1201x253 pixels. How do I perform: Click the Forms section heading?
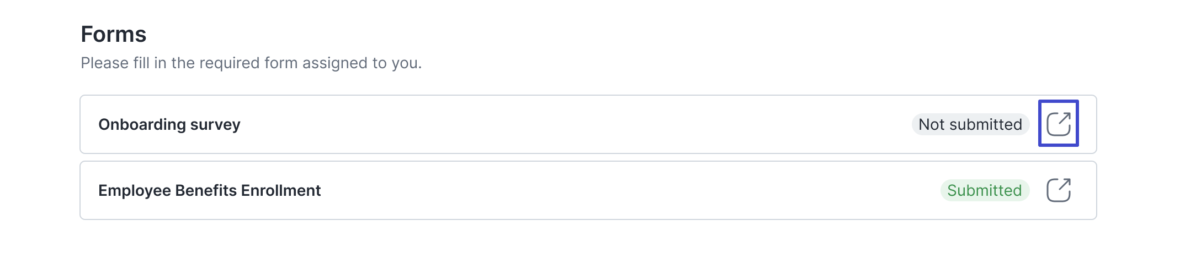(x=114, y=34)
